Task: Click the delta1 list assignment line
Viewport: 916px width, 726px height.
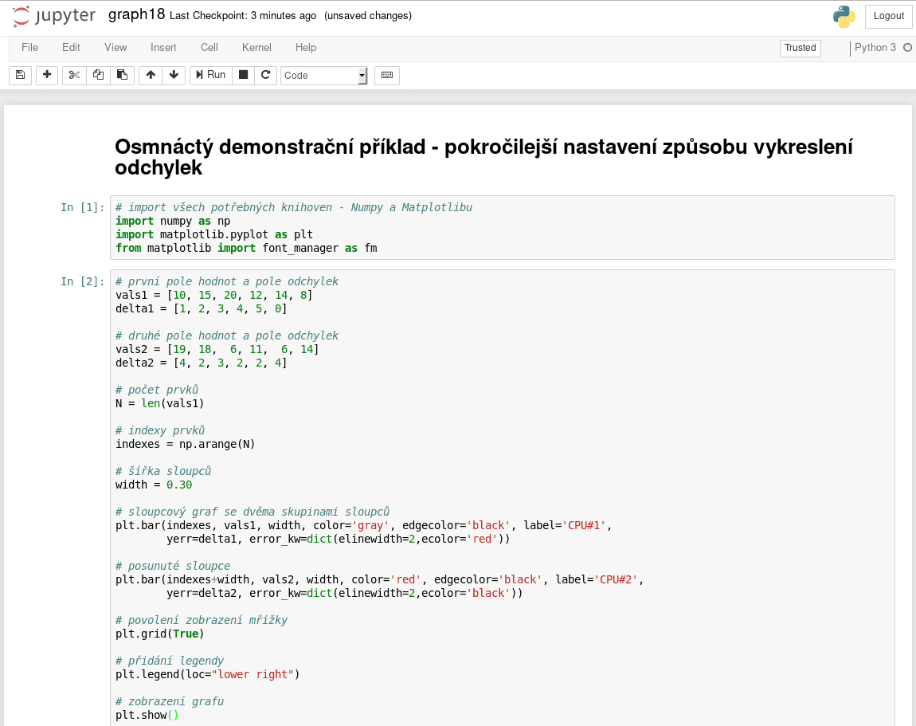Action: 202,308
